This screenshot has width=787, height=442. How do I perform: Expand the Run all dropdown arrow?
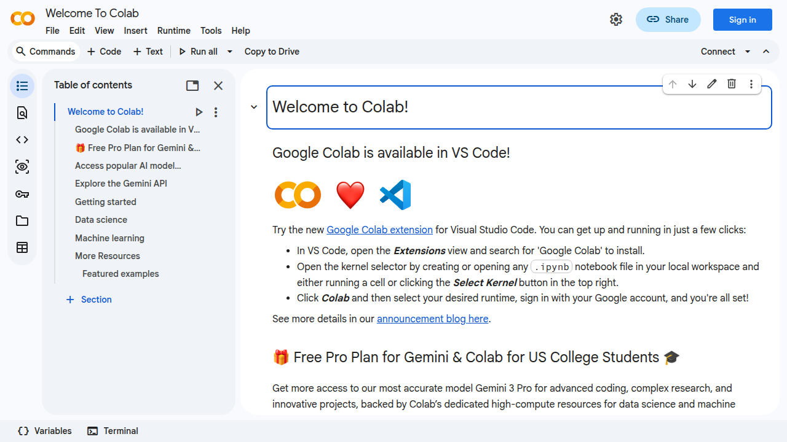pyautogui.click(x=229, y=52)
